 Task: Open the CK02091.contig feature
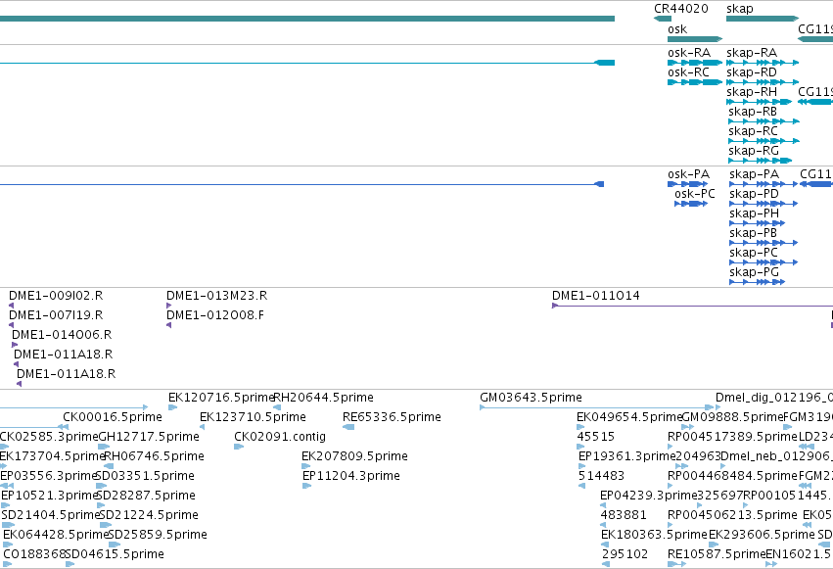tap(239, 447)
